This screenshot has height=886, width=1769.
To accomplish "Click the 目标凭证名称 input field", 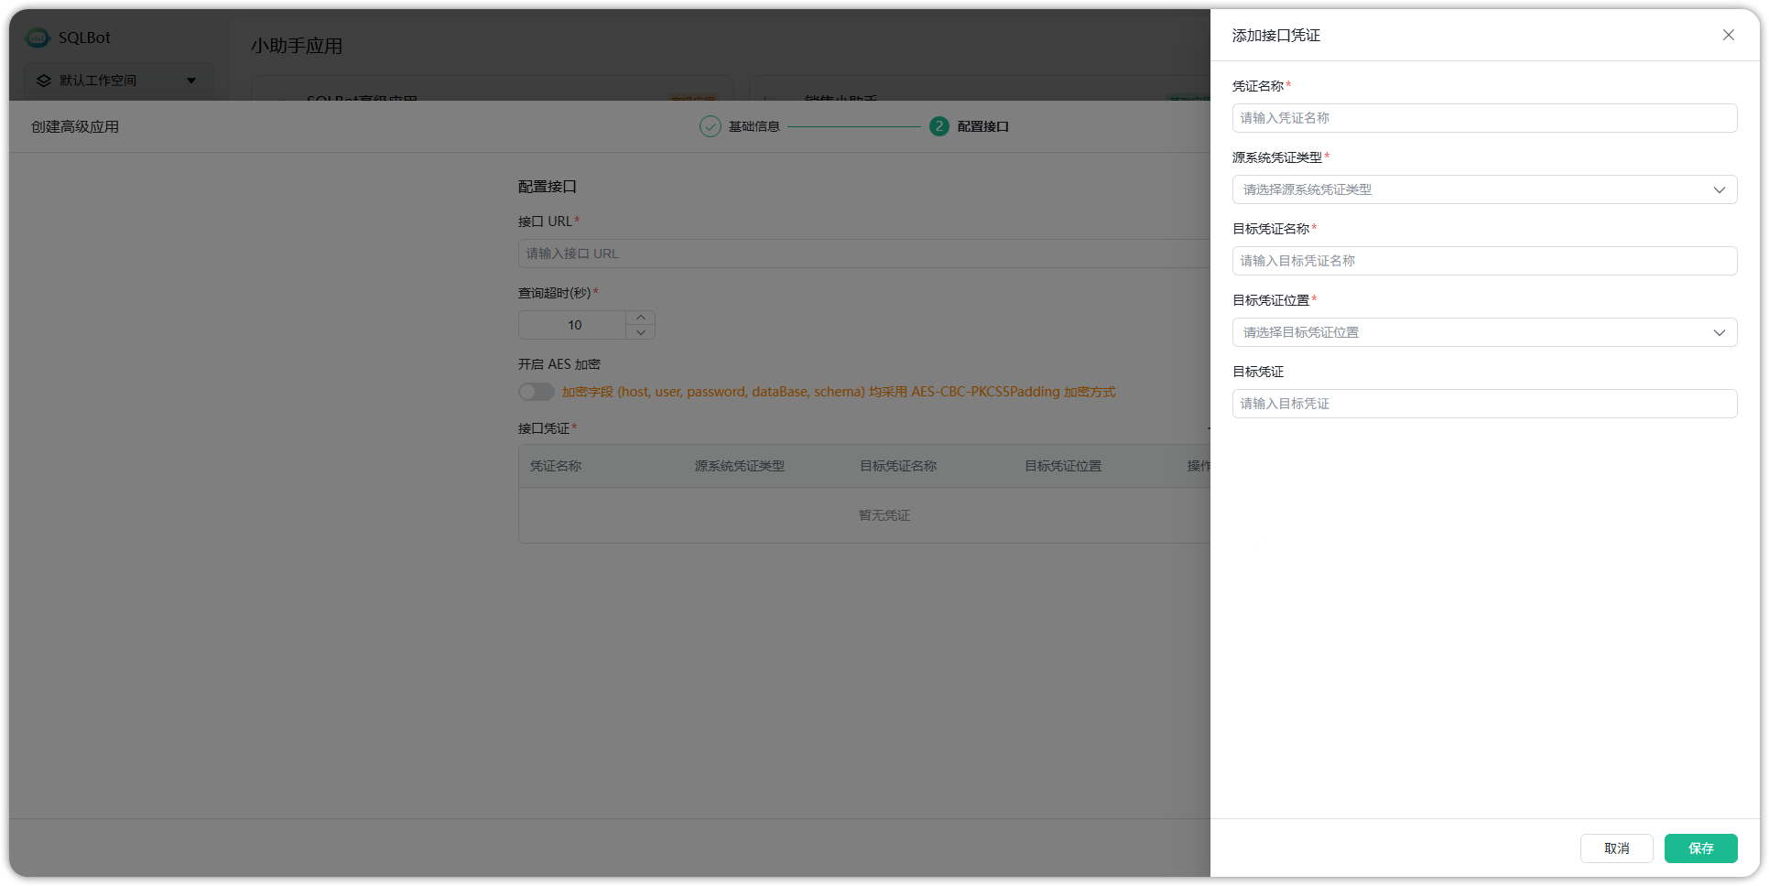I will [x=1483, y=261].
